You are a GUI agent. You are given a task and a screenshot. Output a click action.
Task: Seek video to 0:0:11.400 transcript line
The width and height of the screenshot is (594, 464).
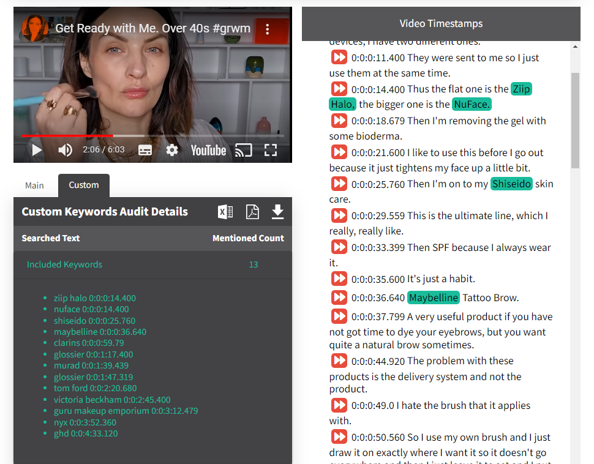click(x=339, y=57)
